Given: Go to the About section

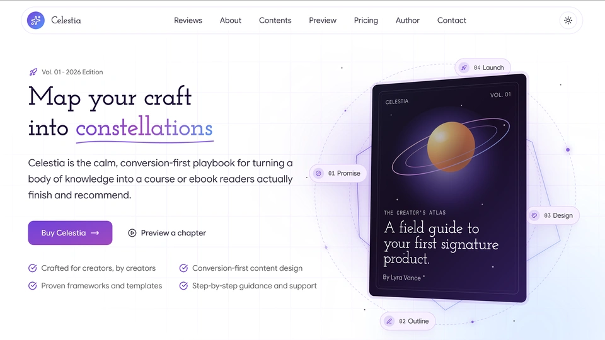Looking at the screenshot, I should click(231, 20).
